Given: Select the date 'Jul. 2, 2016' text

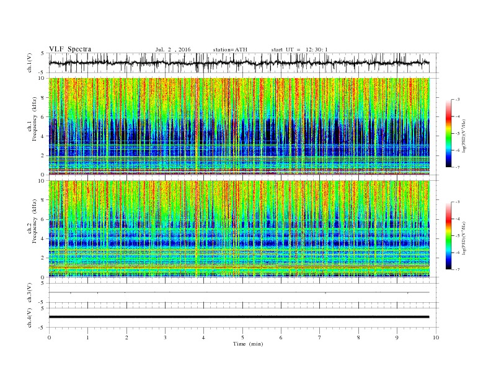Looking at the screenshot, I should point(173,50).
